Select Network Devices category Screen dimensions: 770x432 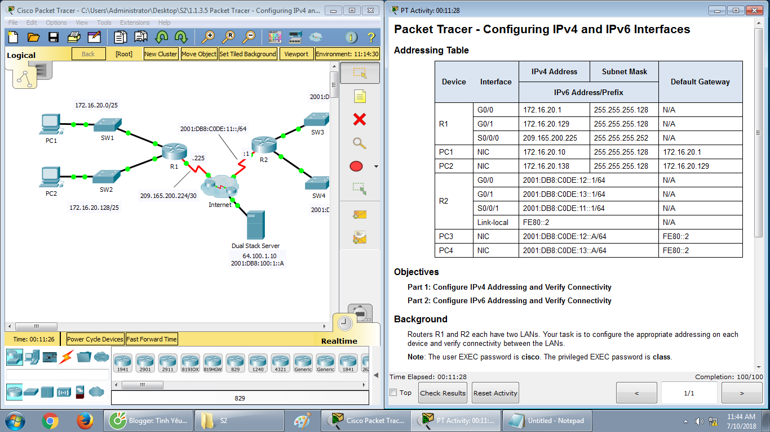click(x=15, y=357)
